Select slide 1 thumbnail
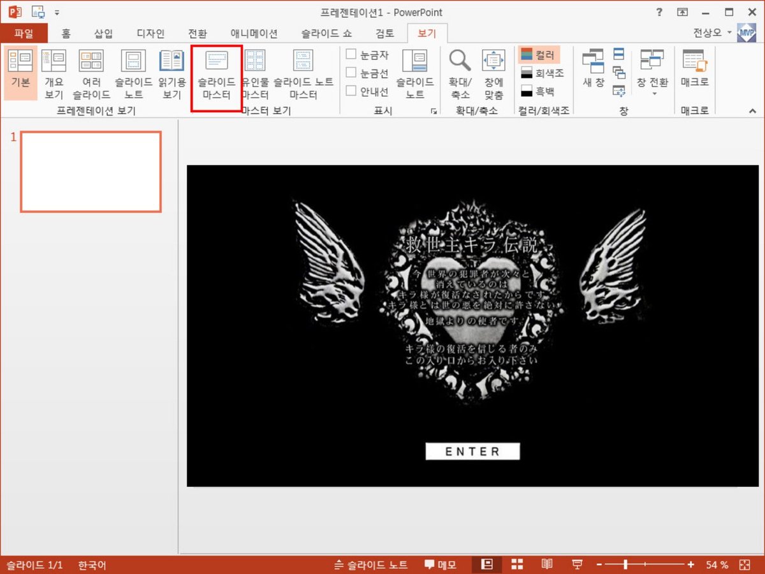This screenshot has width=765, height=574. pos(91,172)
